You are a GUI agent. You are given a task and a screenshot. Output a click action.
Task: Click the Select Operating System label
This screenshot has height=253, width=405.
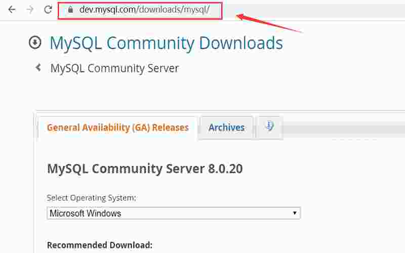(x=92, y=198)
